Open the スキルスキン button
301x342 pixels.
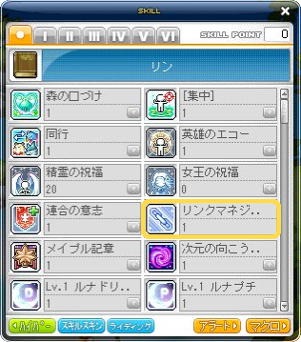click(x=82, y=326)
